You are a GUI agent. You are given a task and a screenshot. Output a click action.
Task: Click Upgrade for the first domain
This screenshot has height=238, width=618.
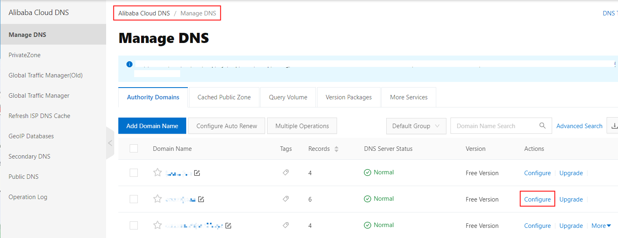coord(571,173)
